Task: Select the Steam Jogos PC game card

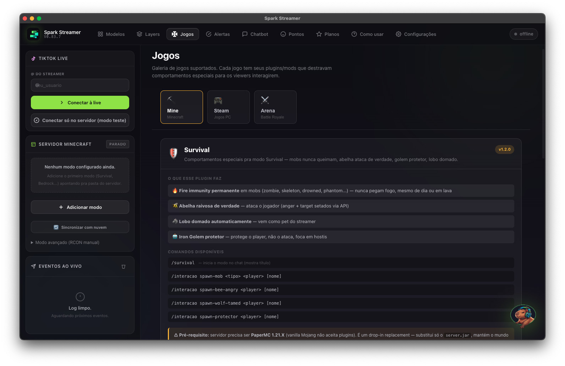Action: pyautogui.click(x=229, y=107)
